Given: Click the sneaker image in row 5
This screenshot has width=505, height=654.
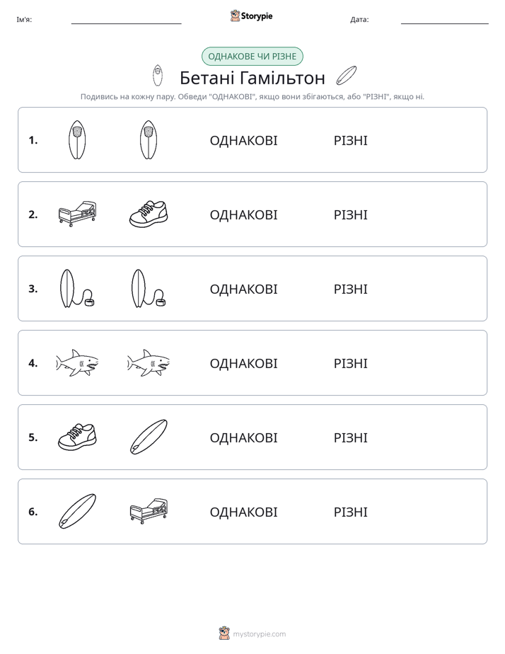Looking at the screenshot, I should 78,437.
